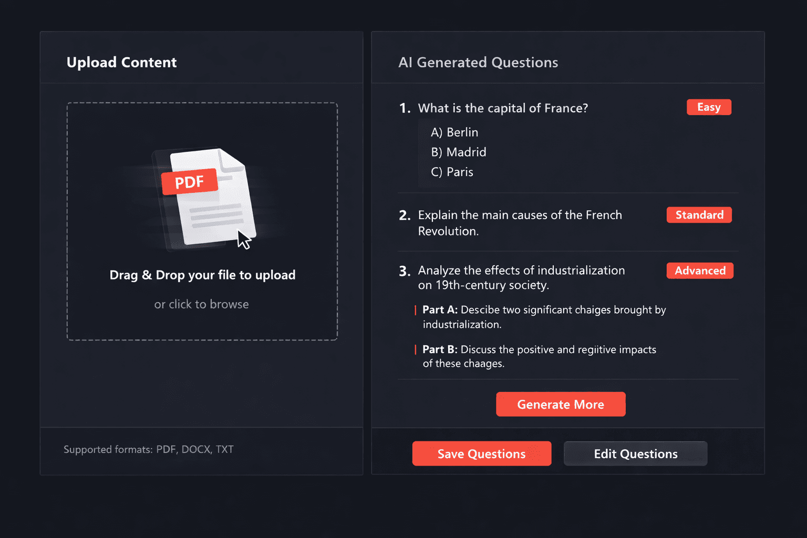
Task: Select answer option C) Paris
Action: [x=452, y=172]
